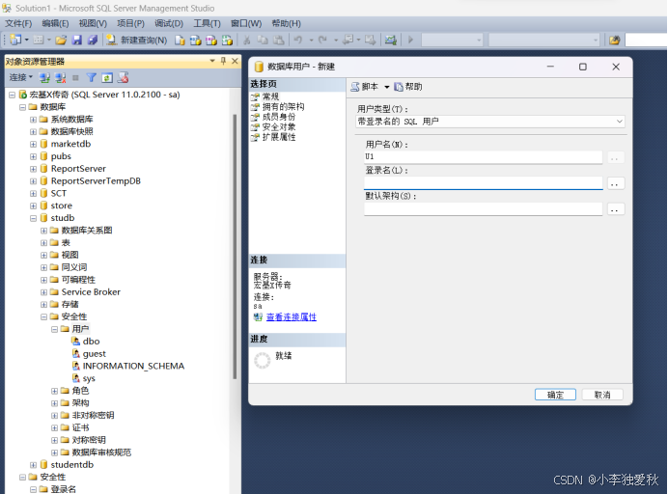Click the 脚本 button in dialog toolbar
This screenshot has width=668, height=494.
click(x=365, y=87)
